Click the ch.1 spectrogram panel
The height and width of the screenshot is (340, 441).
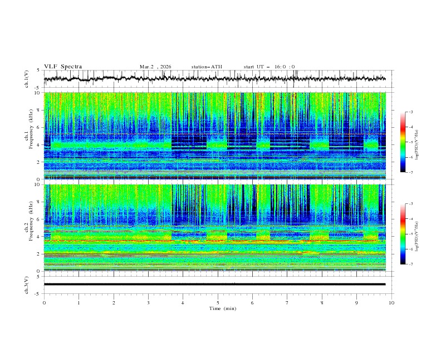214,136
